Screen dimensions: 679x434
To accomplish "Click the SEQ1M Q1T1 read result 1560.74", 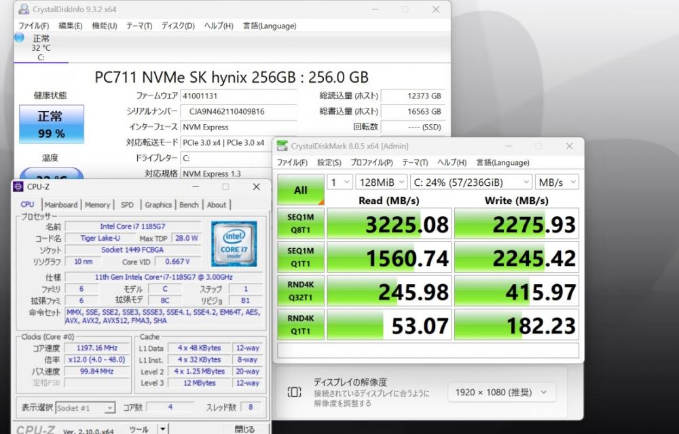I will coord(389,257).
